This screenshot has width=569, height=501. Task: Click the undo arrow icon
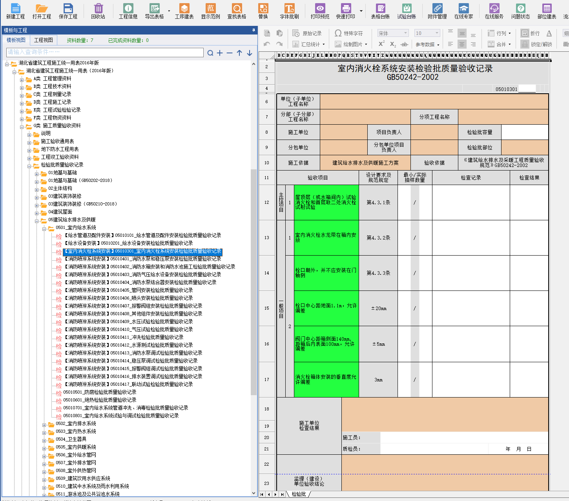tap(267, 44)
